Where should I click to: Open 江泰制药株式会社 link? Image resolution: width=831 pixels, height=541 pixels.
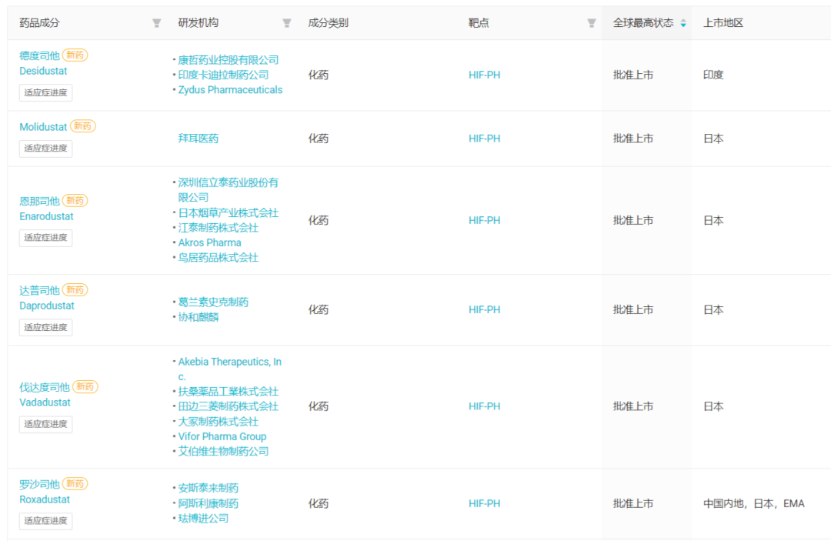(219, 228)
